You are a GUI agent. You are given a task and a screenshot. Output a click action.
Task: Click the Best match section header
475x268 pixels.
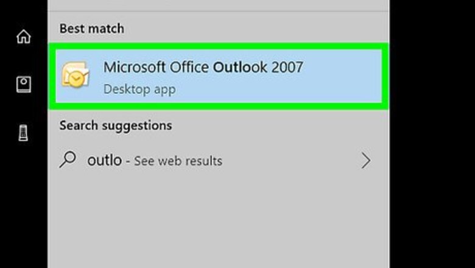91,29
